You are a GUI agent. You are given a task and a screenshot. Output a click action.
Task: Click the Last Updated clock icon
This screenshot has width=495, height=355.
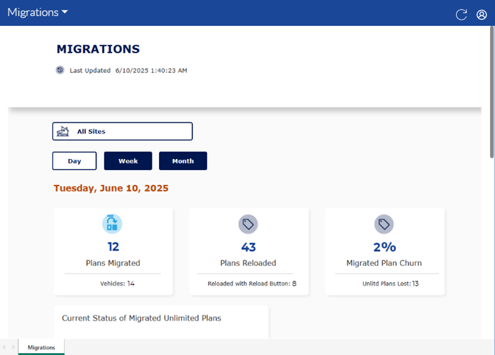coord(60,70)
